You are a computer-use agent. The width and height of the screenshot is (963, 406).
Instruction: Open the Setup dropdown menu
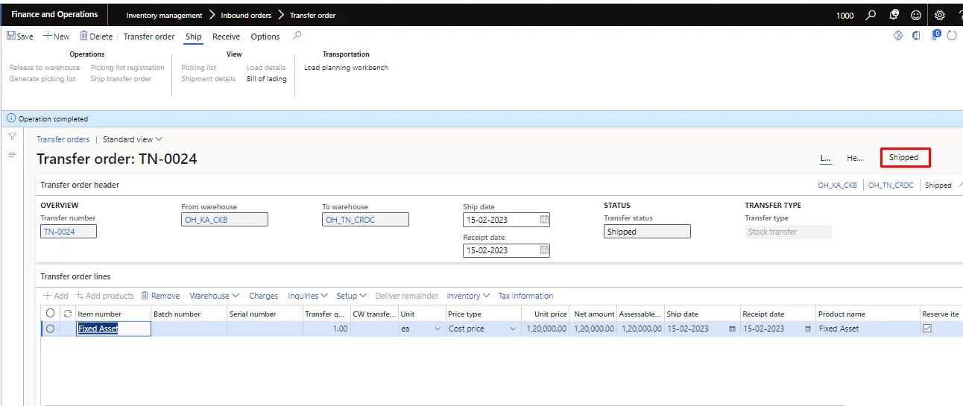(x=352, y=296)
